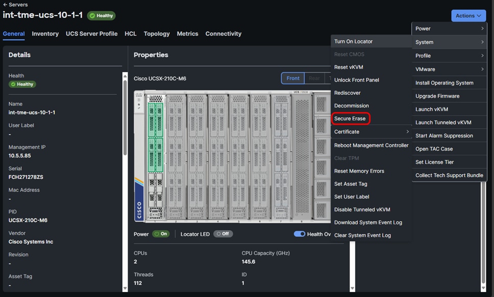Click the CPU Capacity value 145.6
The height and width of the screenshot is (297, 494).
click(x=248, y=262)
